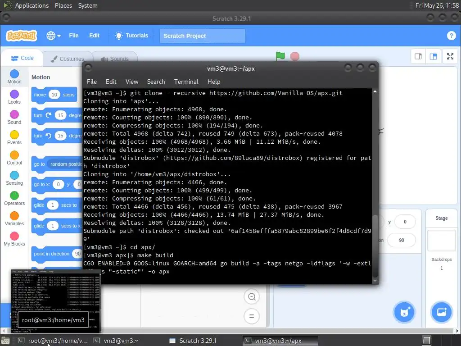The image size is (461, 346).
Task: Click the point in direction 90 block
Action: tap(51, 254)
